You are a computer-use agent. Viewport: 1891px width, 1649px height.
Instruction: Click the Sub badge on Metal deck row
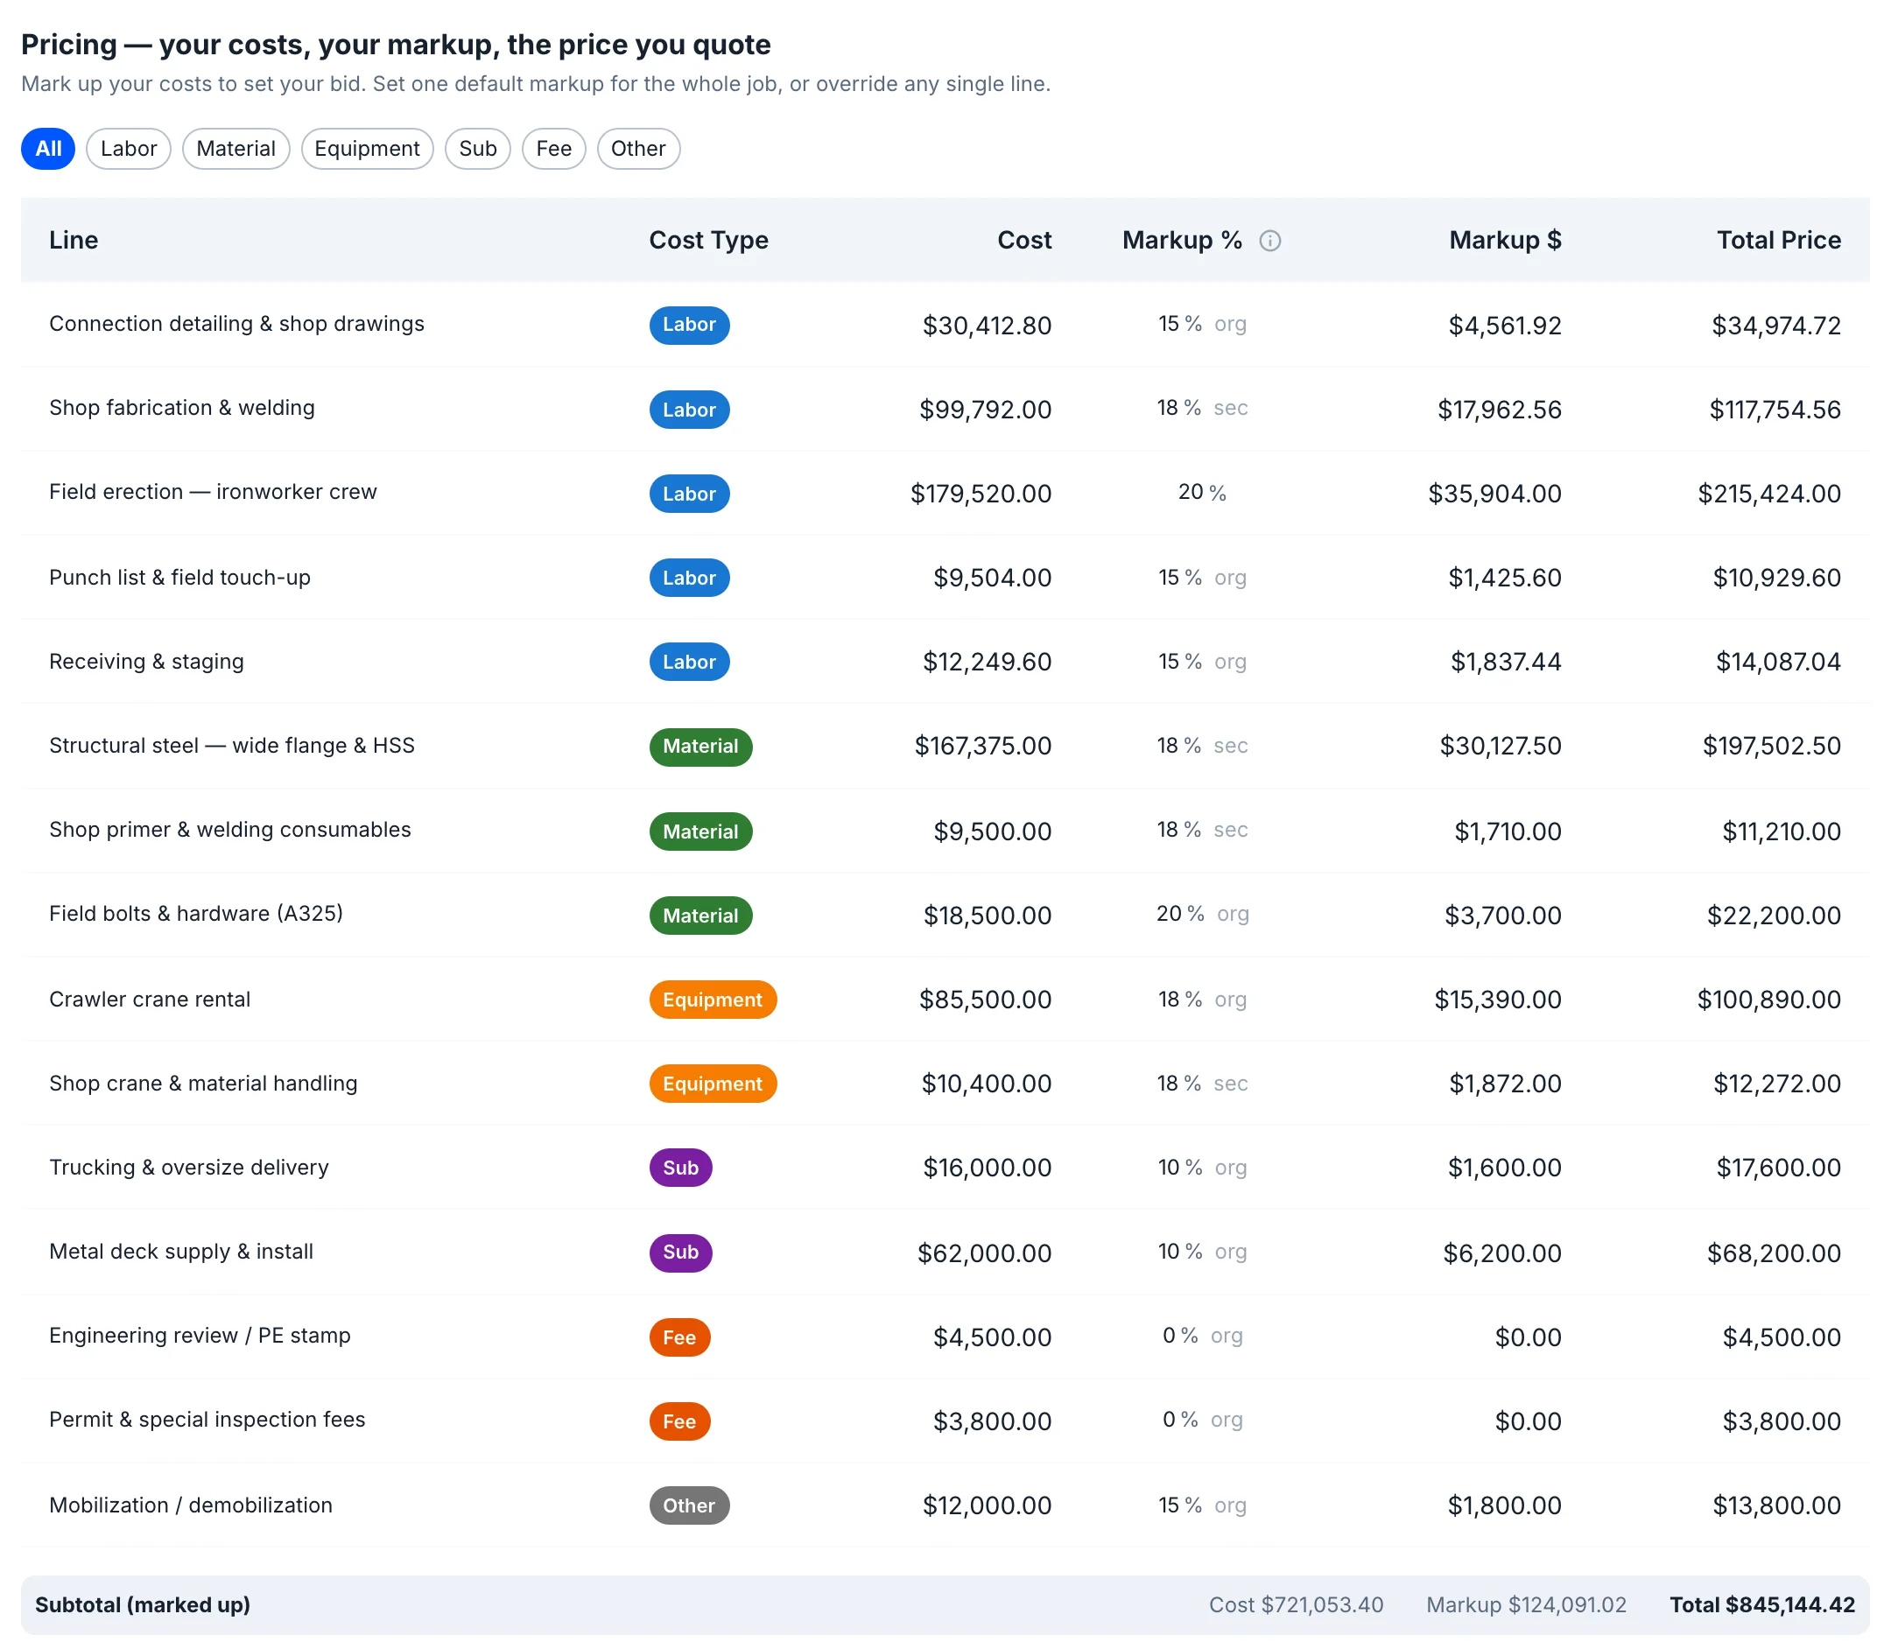pos(680,1253)
